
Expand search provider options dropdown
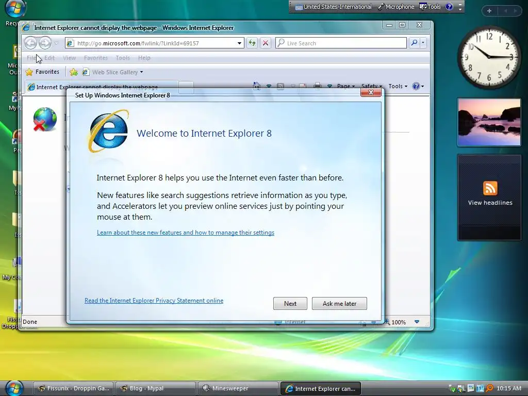point(423,43)
